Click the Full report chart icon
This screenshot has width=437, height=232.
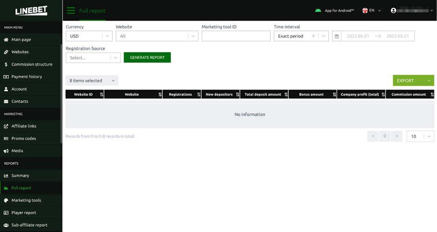6,188
